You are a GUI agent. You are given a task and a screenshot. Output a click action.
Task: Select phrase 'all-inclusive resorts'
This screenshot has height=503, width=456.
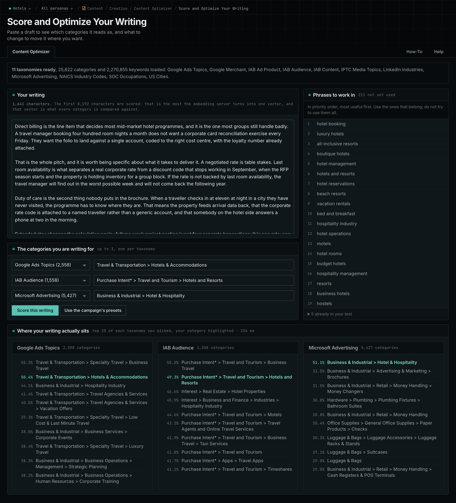coord(376,144)
